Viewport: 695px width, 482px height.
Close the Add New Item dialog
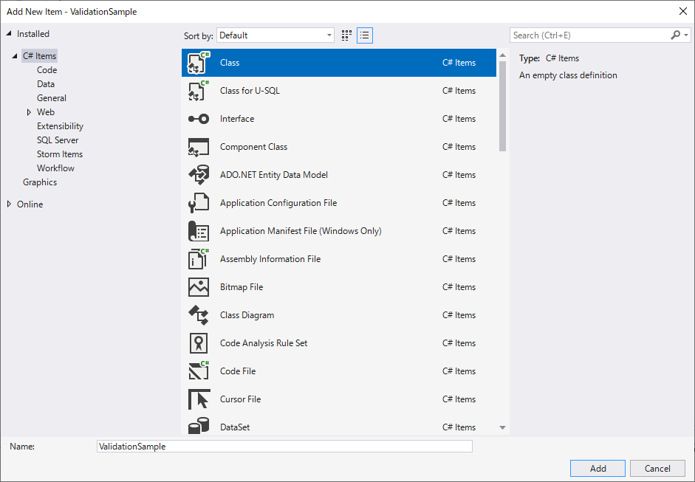click(683, 12)
